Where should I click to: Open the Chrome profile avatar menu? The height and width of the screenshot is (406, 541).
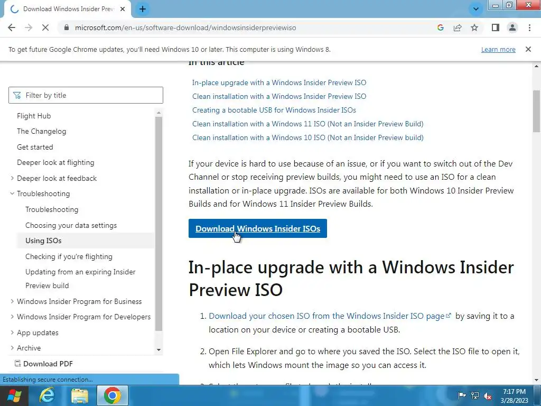pyautogui.click(x=512, y=27)
